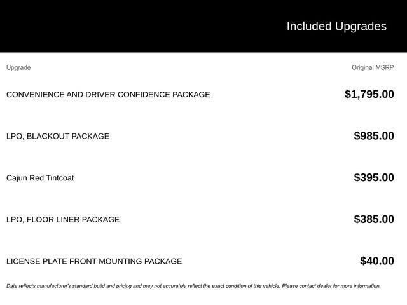Select the LPO, Blackout Package label
The width and height of the screenshot is (407, 305).
pyautogui.click(x=58, y=136)
